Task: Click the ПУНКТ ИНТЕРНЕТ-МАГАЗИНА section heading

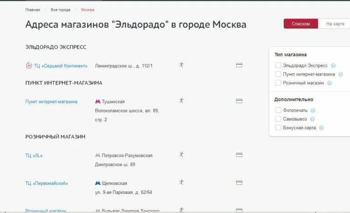Action: (64, 83)
